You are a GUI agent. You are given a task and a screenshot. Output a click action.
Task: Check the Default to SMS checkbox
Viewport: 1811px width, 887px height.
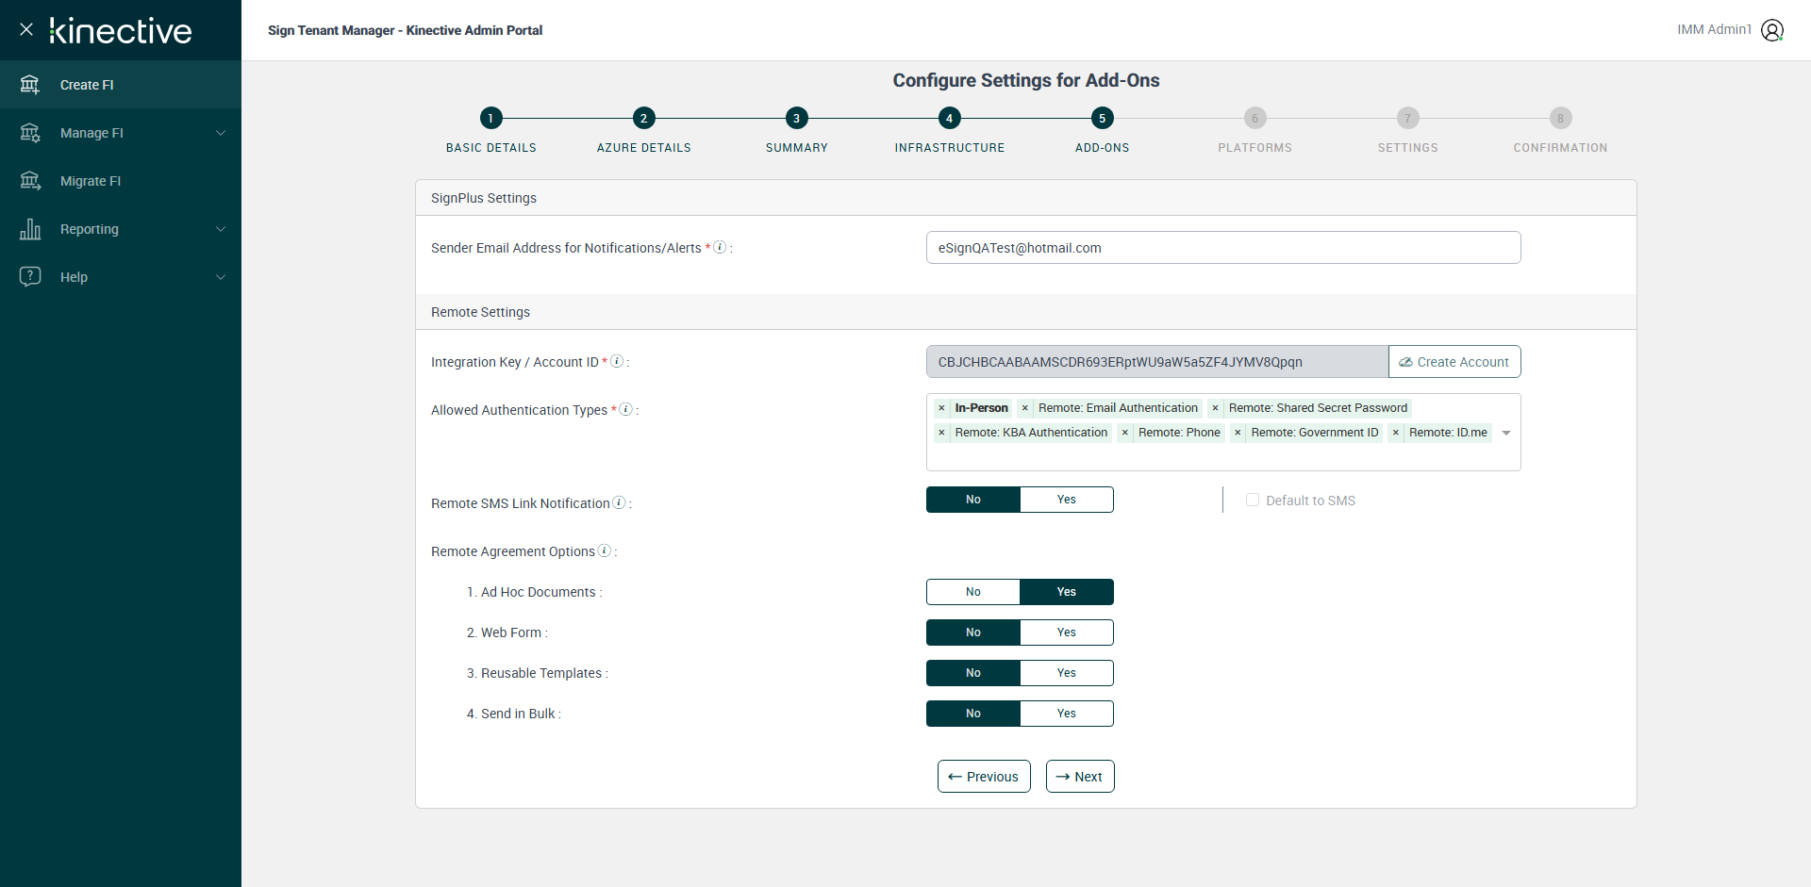(1253, 500)
